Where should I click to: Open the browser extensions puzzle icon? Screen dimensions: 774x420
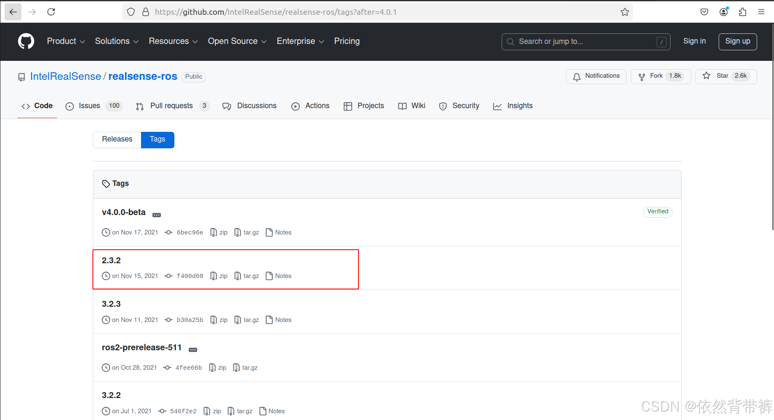(743, 12)
